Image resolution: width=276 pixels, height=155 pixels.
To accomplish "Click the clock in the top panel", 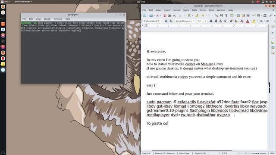I will click(141, 2).
